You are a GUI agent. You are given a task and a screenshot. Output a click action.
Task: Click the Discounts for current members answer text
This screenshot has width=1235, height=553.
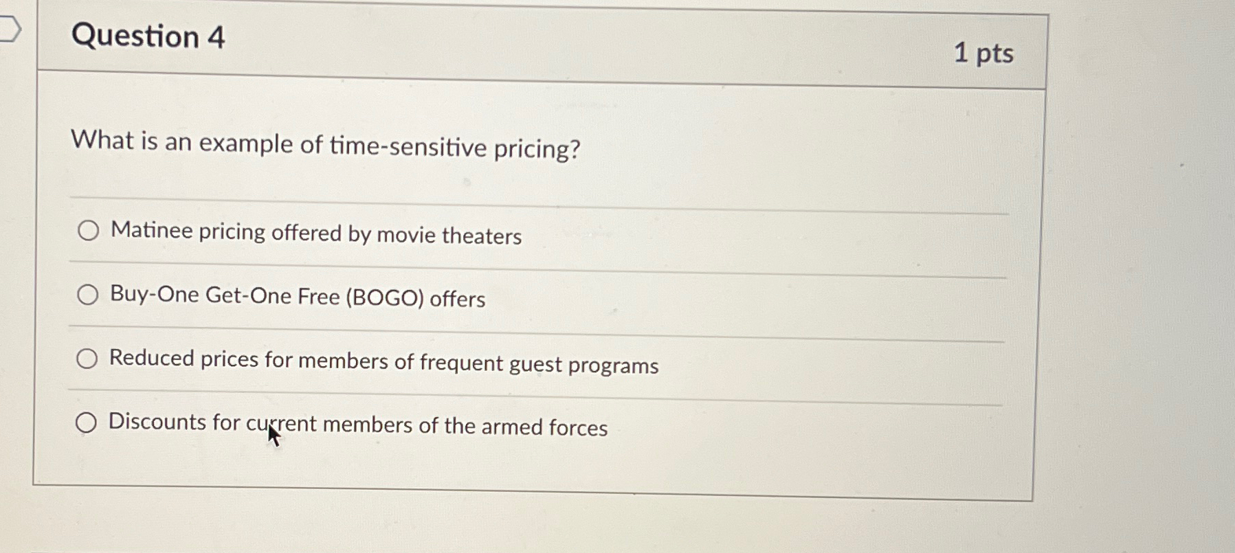coord(357,425)
